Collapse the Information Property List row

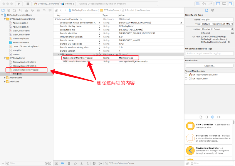pos(56,19)
